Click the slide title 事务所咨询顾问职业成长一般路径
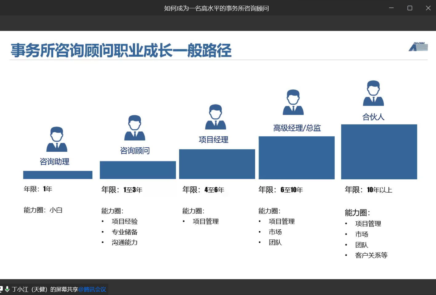This screenshot has height=295, width=436. click(121, 51)
